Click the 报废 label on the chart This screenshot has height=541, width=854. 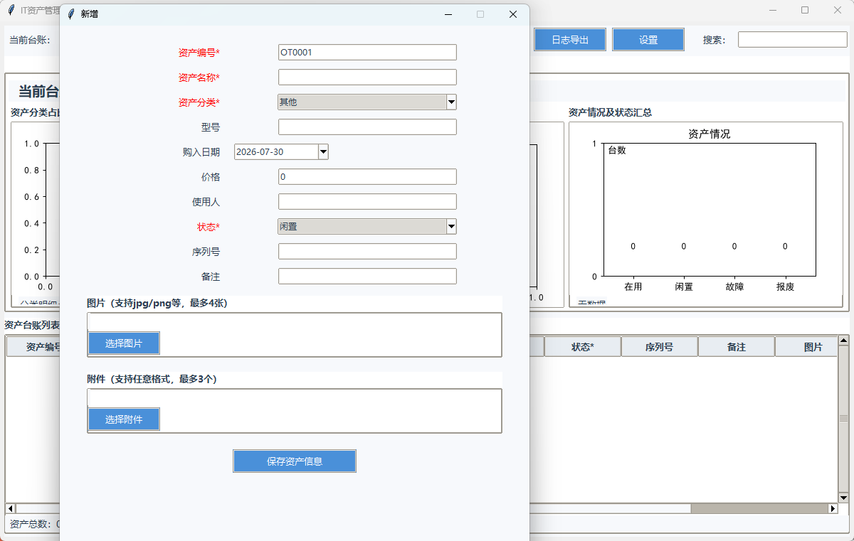786,287
